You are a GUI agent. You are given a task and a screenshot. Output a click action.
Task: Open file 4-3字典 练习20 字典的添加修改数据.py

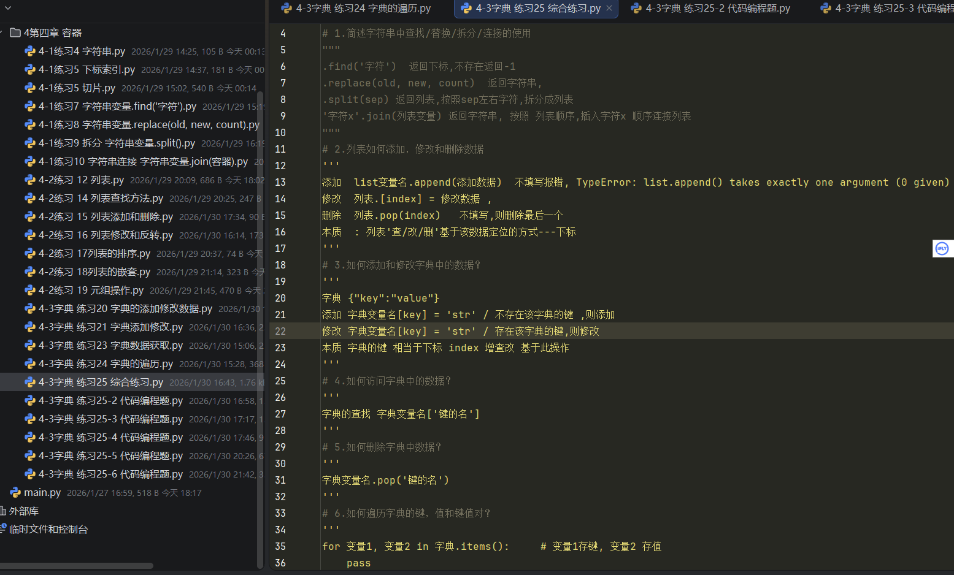[125, 308]
